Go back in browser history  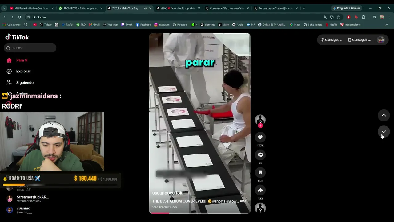[x=5, y=17]
